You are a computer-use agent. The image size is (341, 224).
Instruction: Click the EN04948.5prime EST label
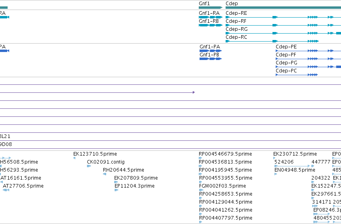[x=295, y=170]
